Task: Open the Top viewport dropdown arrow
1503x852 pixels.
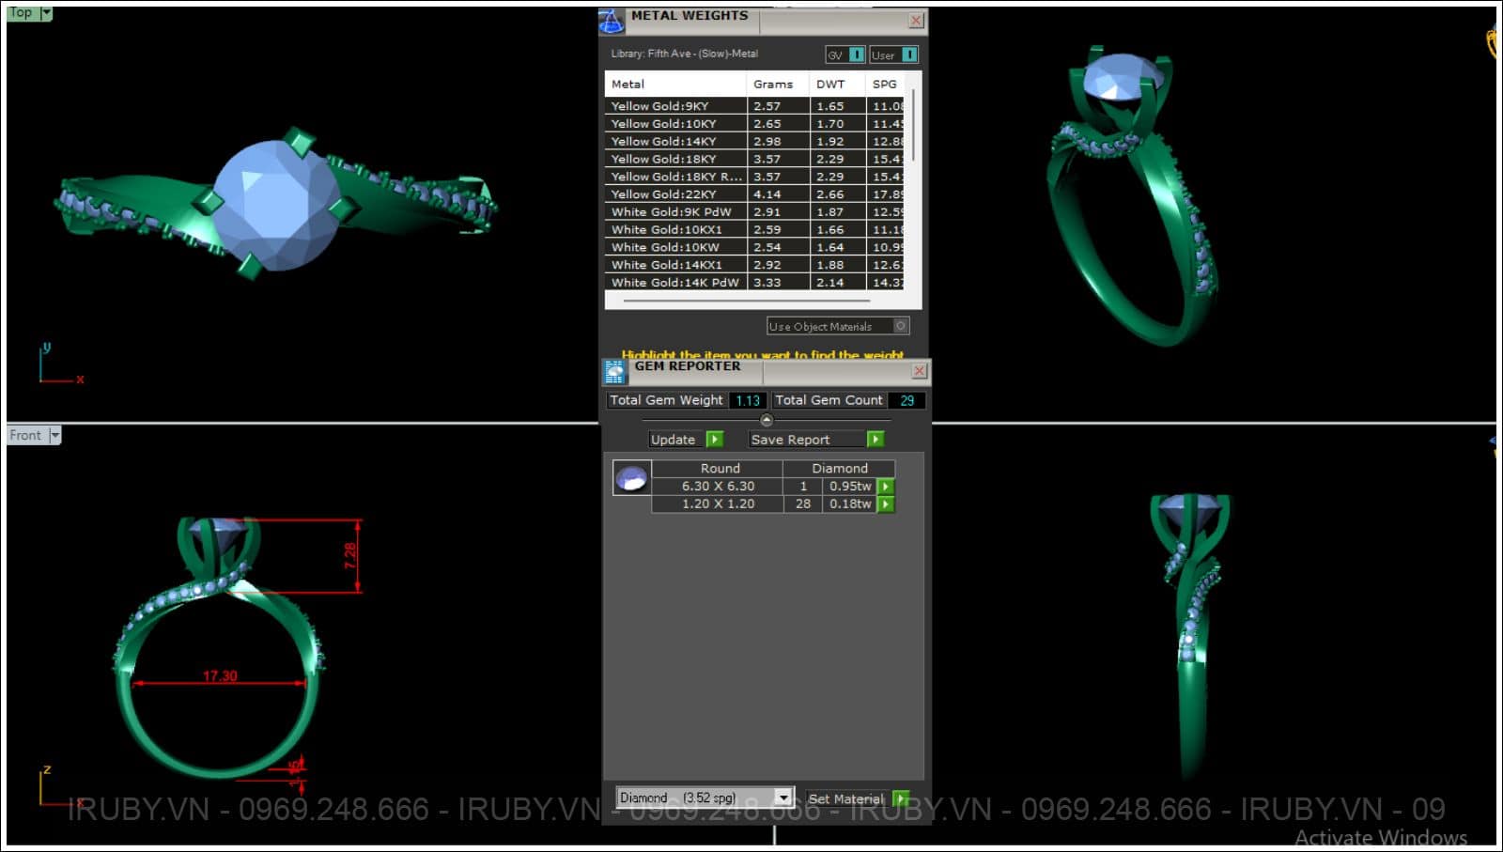Action: pos(46,13)
